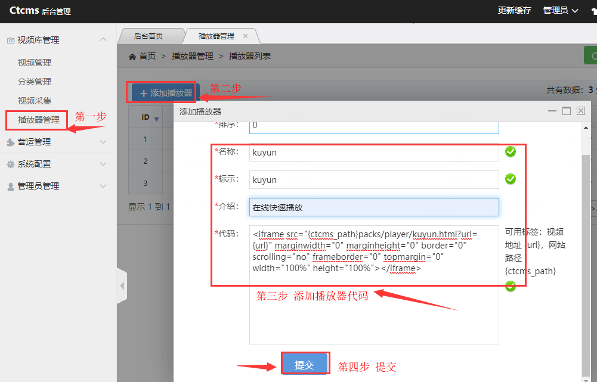
Task: Switch to the 后台首页 tab
Action: point(149,36)
